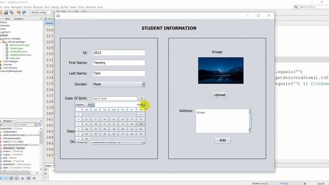
Task: Select the Source view tab in editor
Action: (49, 23)
